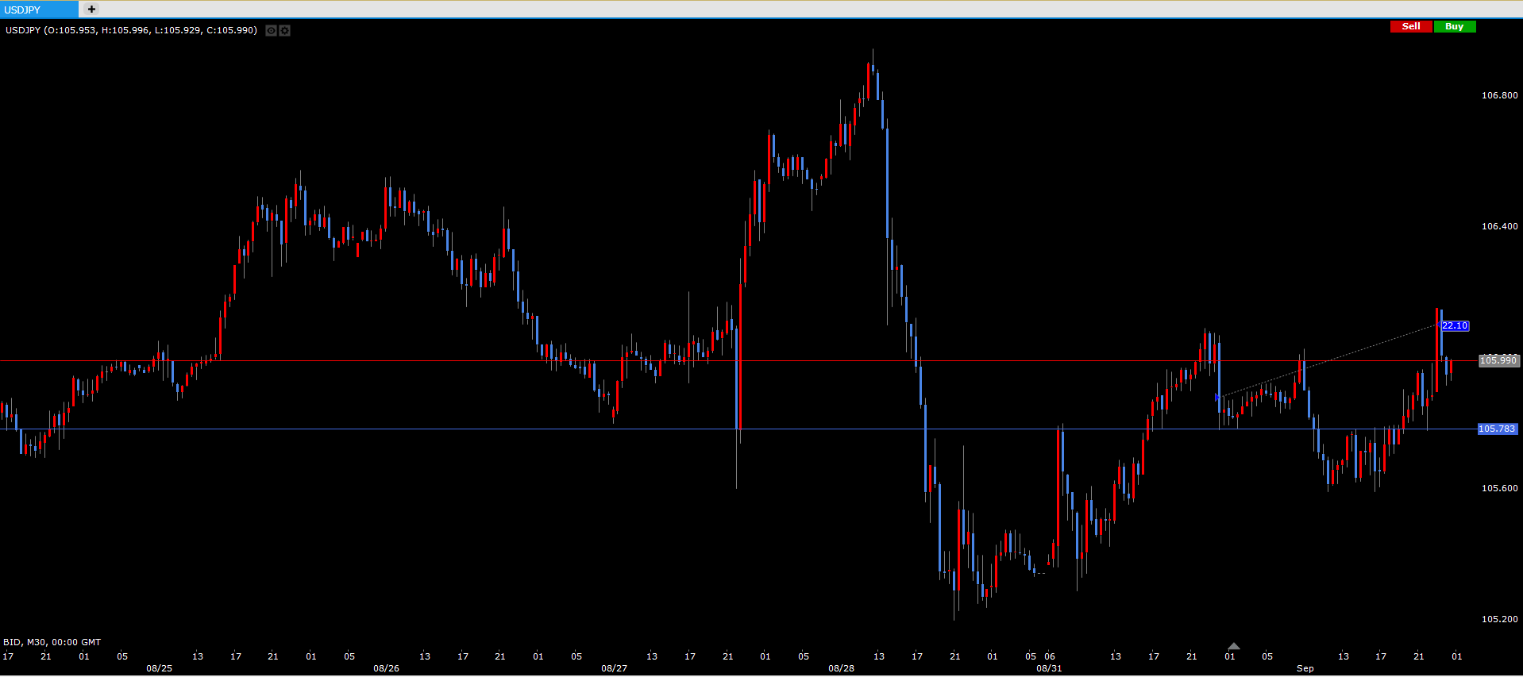This screenshot has width=1523, height=677.
Task: Click the 22.10 pip measurement label
Action: (1455, 325)
